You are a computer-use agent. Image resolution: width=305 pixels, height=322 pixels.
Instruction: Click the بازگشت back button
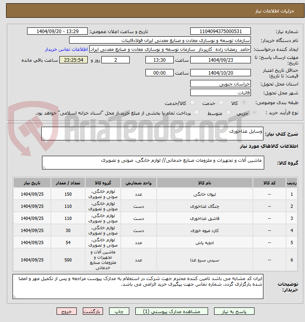pyautogui.click(x=93, y=312)
